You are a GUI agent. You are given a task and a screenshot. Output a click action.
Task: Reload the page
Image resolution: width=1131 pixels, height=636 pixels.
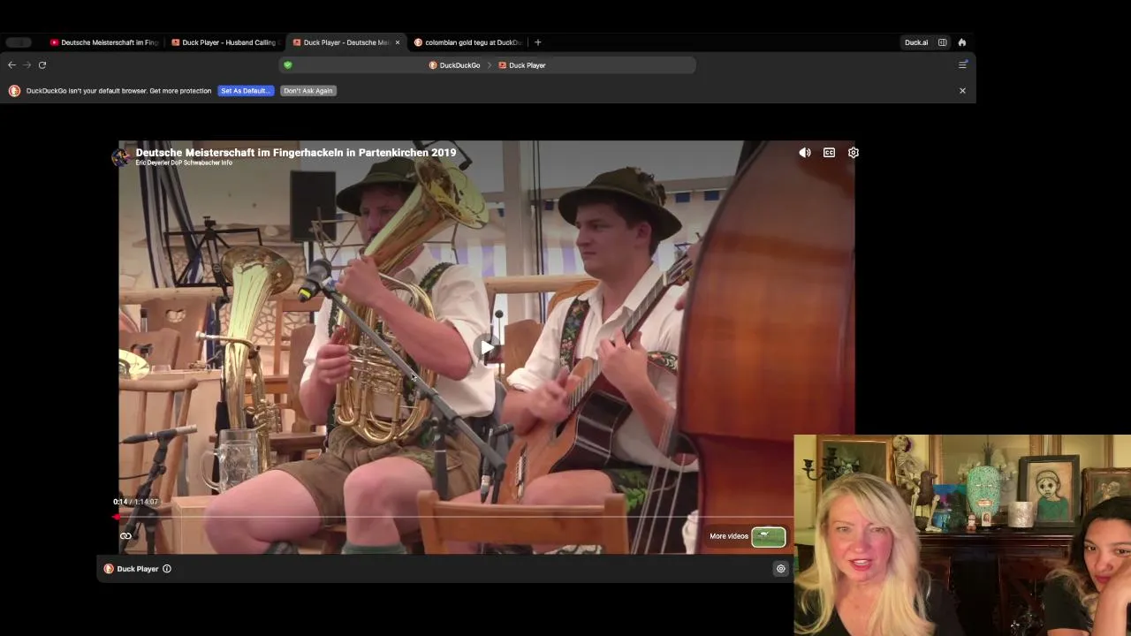pos(42,64)
